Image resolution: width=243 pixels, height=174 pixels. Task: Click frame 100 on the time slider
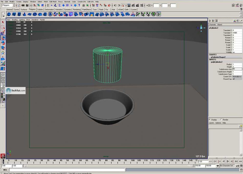tap(133, 161)
